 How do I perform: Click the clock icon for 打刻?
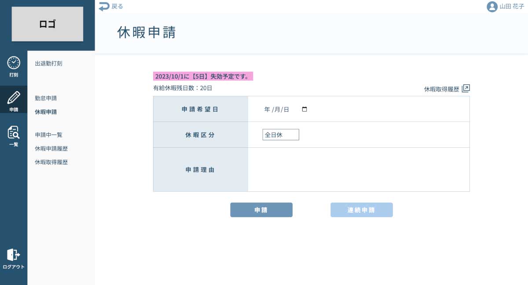[x=14, y=63]
